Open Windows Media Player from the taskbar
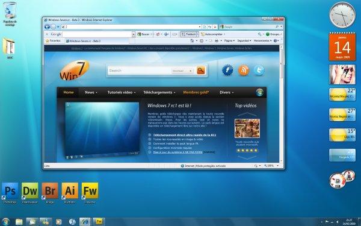This screenshot has width=361, height=226. click(x=59, y=222)
